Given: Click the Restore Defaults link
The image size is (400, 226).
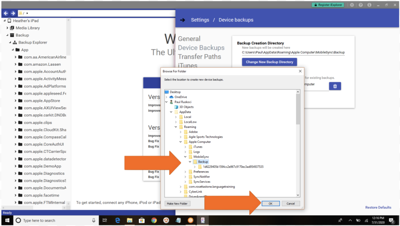Looking at the screenshot, I should pos(378,207).
